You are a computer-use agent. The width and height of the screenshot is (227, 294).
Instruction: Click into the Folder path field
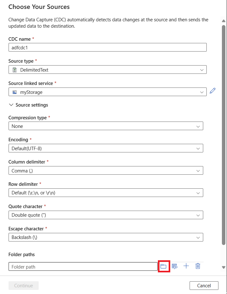pos(83,267)
